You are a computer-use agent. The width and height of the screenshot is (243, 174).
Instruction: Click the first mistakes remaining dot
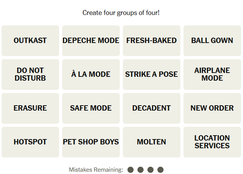(131, 170)
